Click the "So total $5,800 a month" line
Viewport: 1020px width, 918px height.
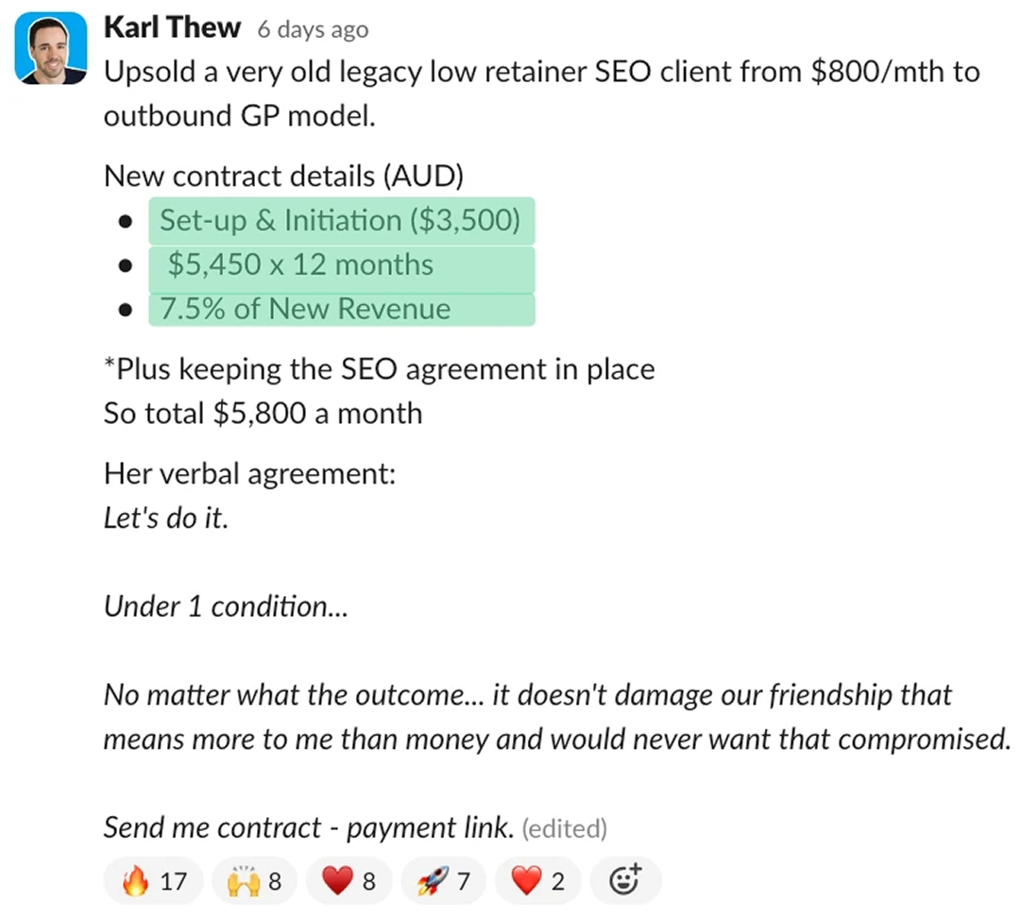263,413
